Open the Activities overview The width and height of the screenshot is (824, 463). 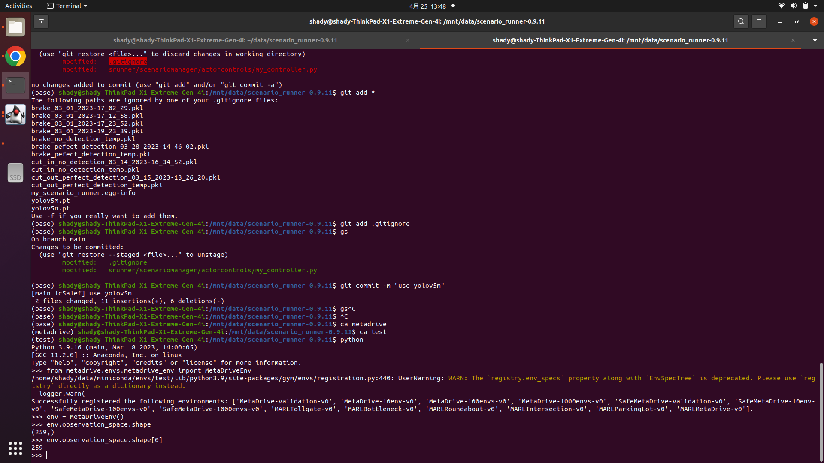point(18,6)
